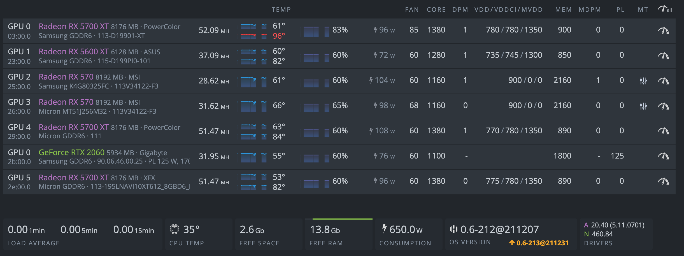
Task: Click tuning sliders icon on GPU 3 row
Action: (643, 106)
